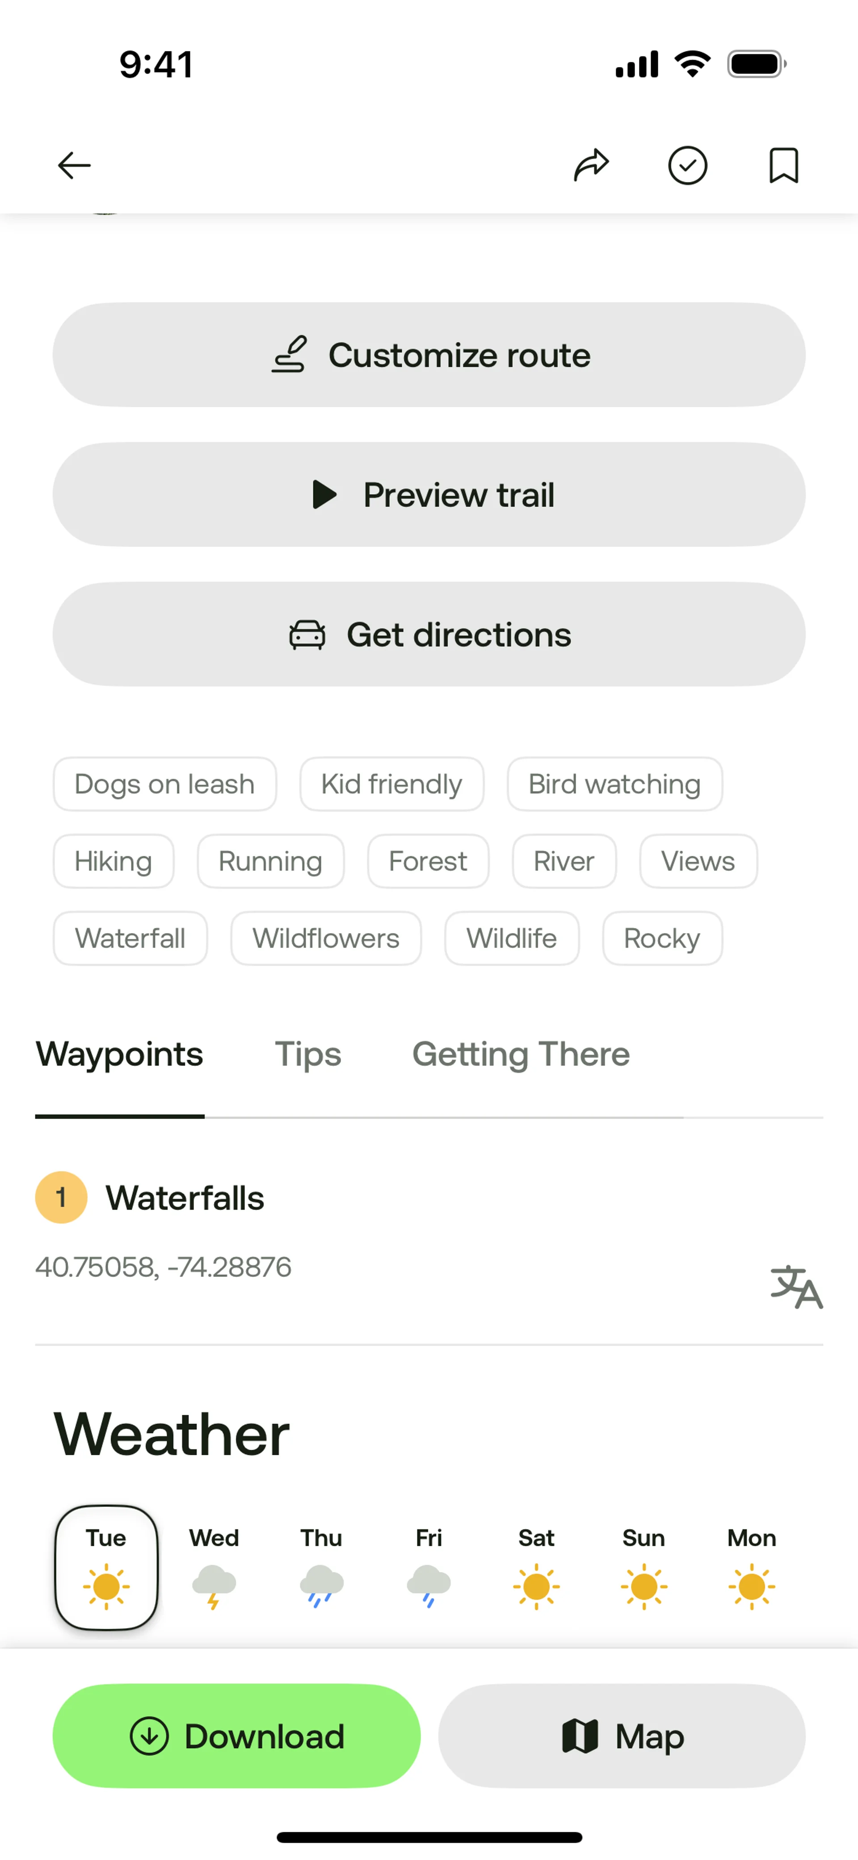Viewport: 858px width, 1860px height.
Task: Open waypoint 1 Waterfalls marker
Action: click(61, 1197)
